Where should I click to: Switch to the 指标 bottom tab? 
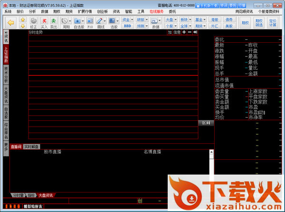click(31, 195)
